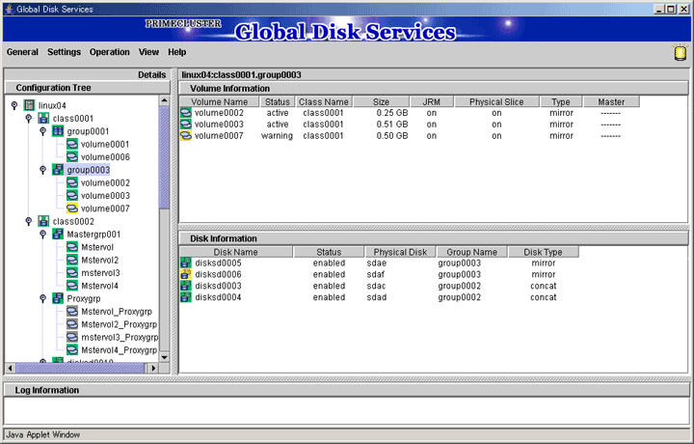Viewport: 694px width, 444px height.
Task: Click the Mstervol_Proxygrp volume icon
Action: [72, 311]
